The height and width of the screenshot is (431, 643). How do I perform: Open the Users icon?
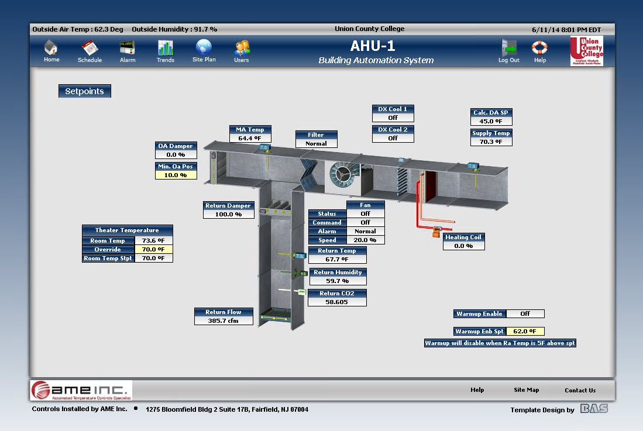tap(242, 48)
